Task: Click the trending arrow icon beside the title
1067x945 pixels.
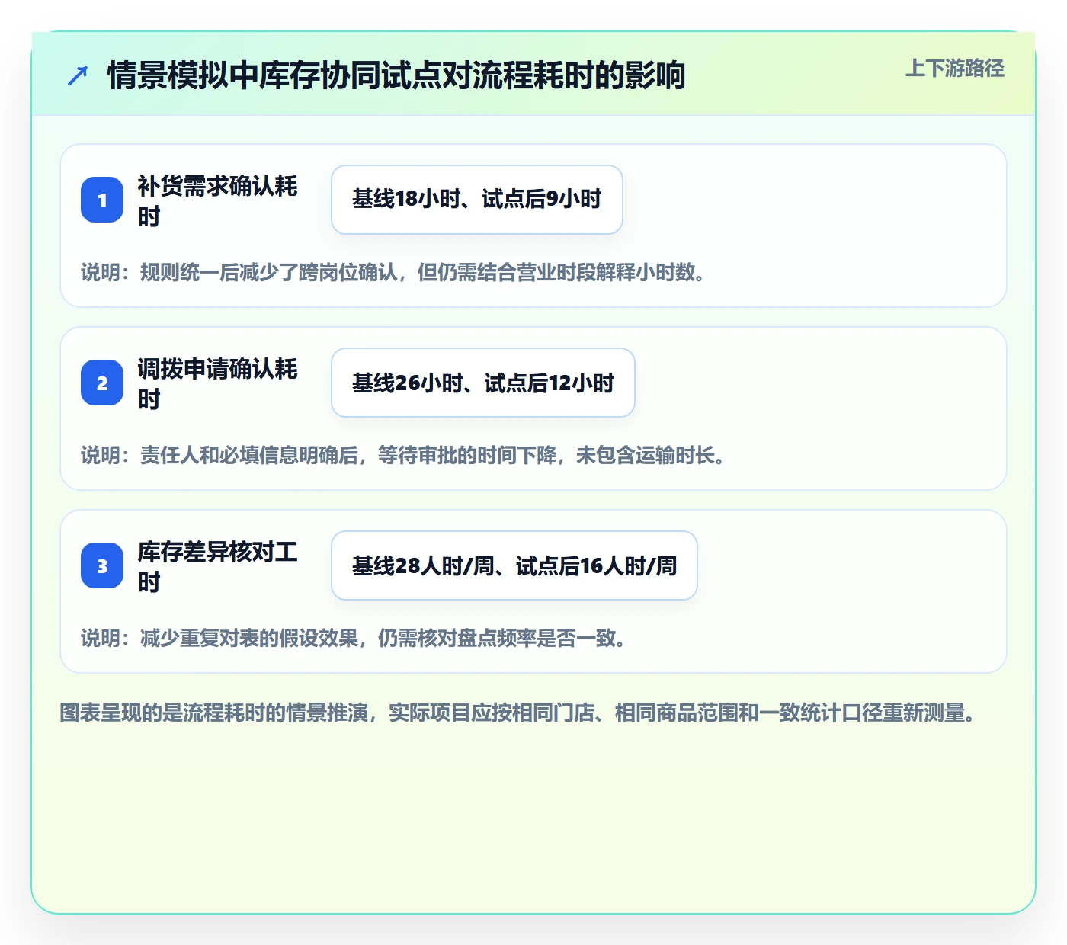Action: (78, 75)
